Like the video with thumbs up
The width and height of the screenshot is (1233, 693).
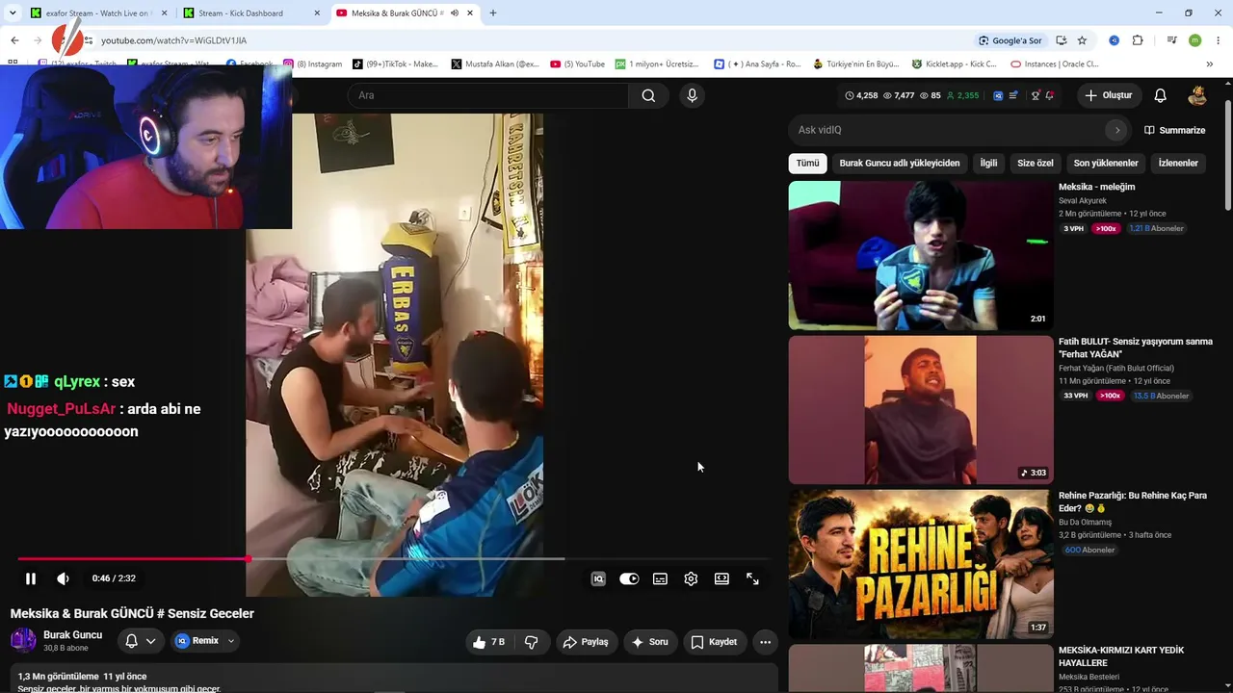pyautogui.click(x=489, y=642)
